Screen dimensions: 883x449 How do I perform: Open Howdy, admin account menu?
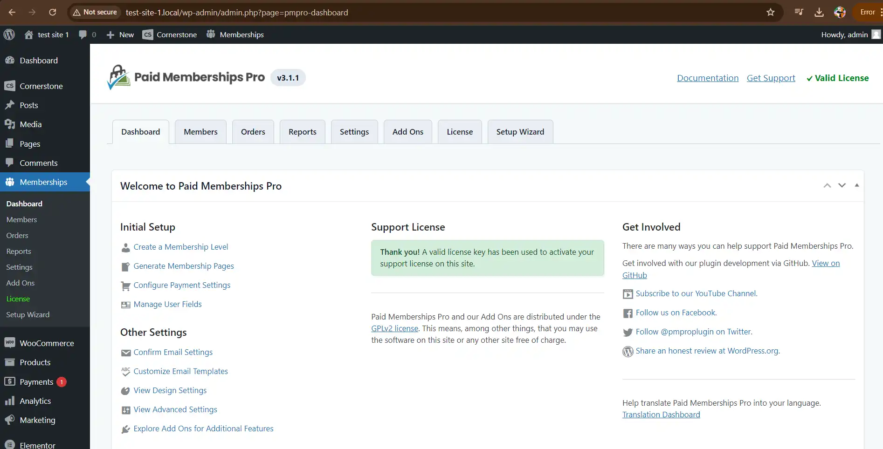click(851, 34)
